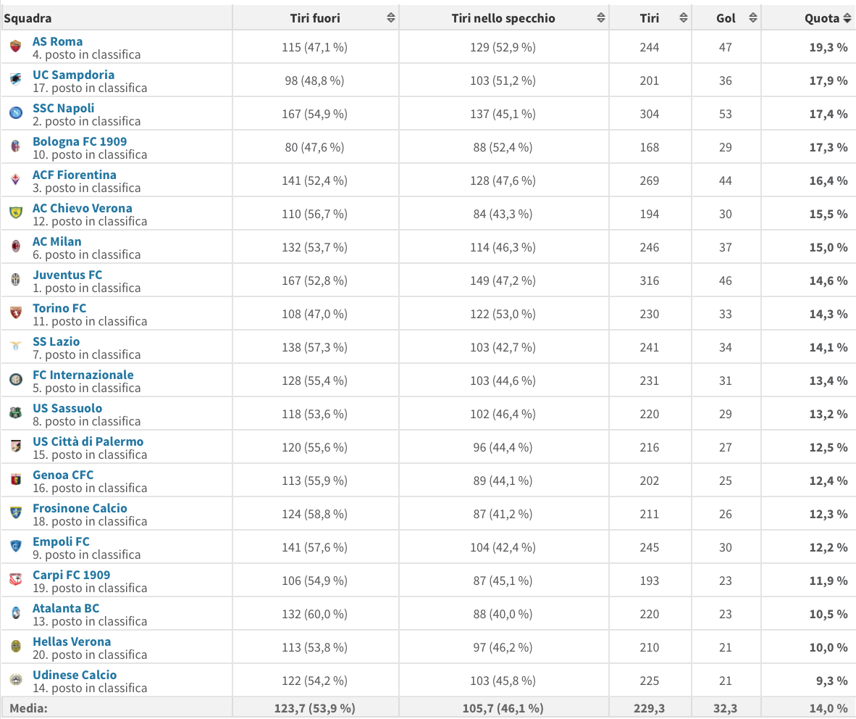Click the Squadra column header
The width and height of the screenshot is (856, 719).
coord(28,18)
